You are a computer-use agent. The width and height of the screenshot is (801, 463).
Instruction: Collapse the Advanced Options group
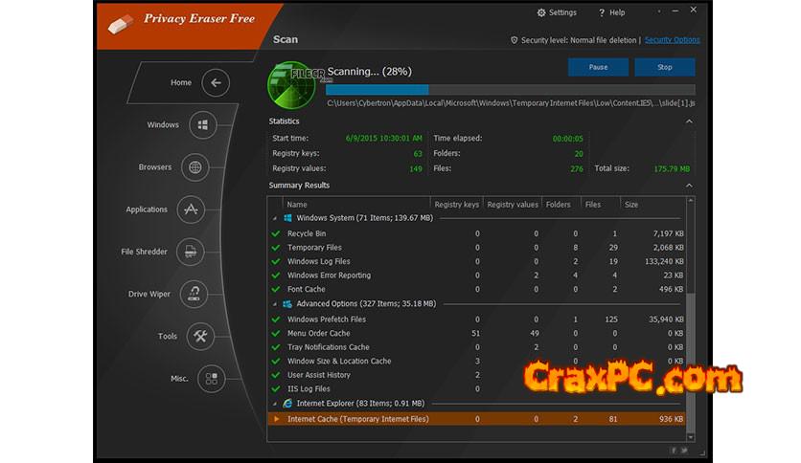pos(275,304)
